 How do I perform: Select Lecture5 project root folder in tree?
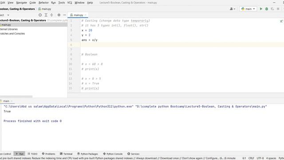(x=23, y=20)
